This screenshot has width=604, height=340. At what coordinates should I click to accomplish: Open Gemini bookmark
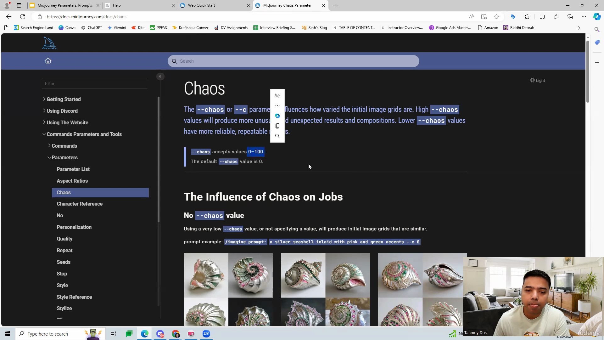point(117,28)
